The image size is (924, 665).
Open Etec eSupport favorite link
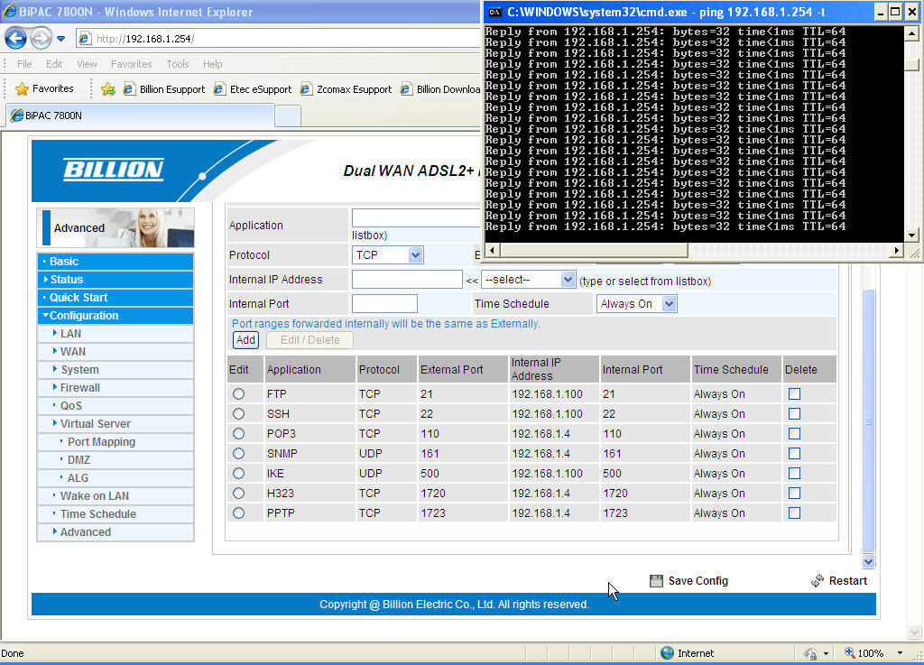(253, 89)
